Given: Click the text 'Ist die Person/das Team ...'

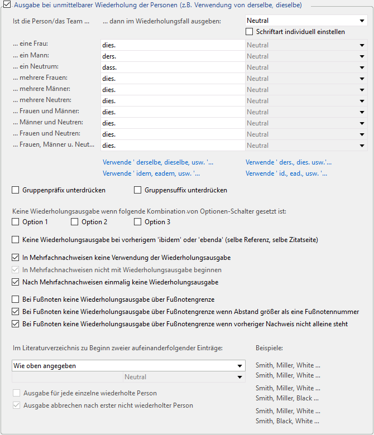Looking at the screenshot, I should 51,21.
